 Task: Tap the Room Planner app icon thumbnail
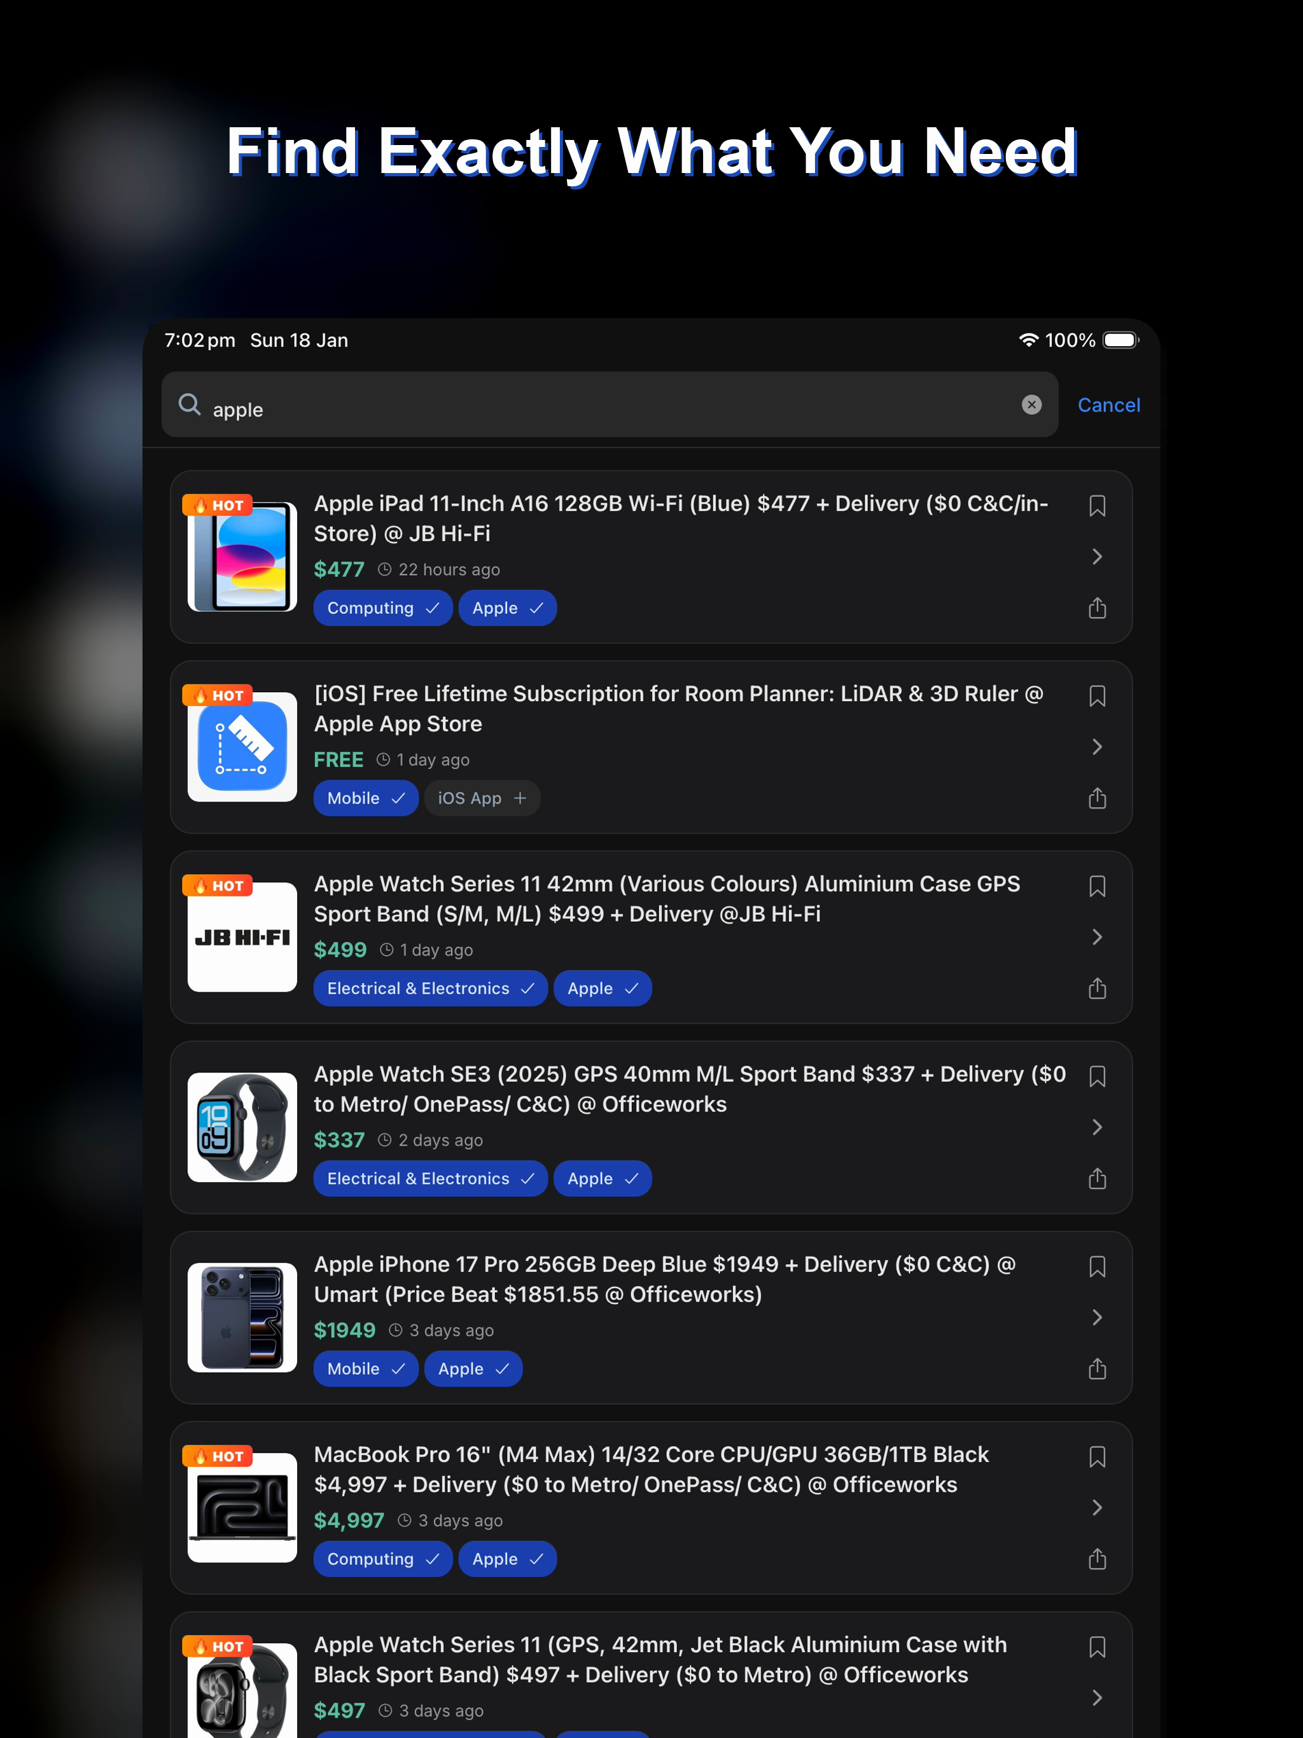(242, 746)
